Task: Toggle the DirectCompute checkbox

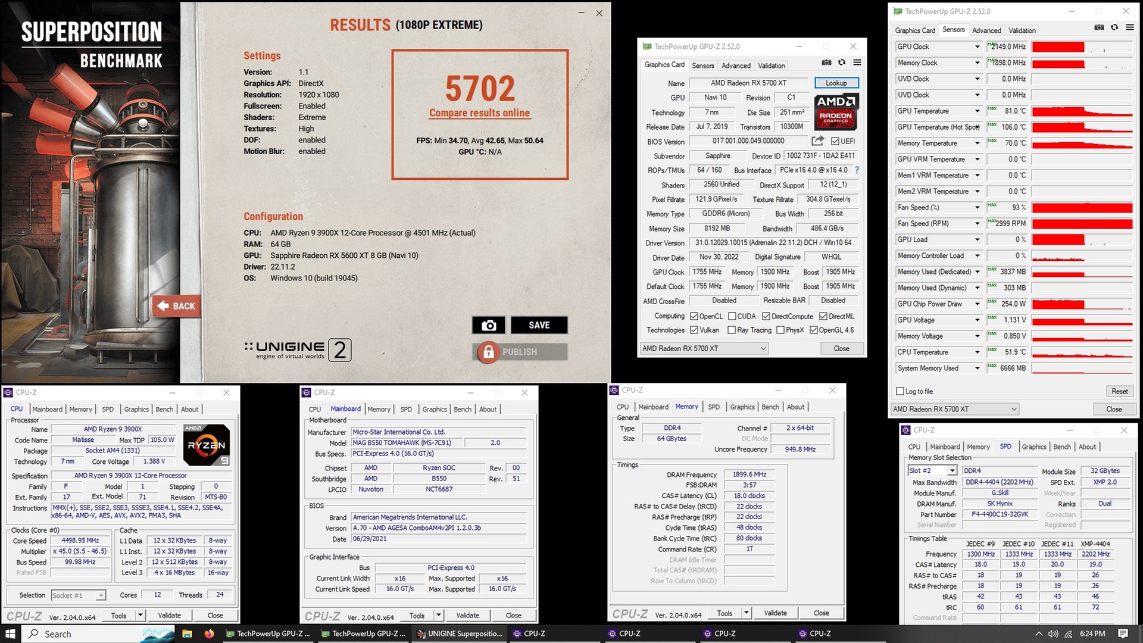Action: tap(766, 316)
